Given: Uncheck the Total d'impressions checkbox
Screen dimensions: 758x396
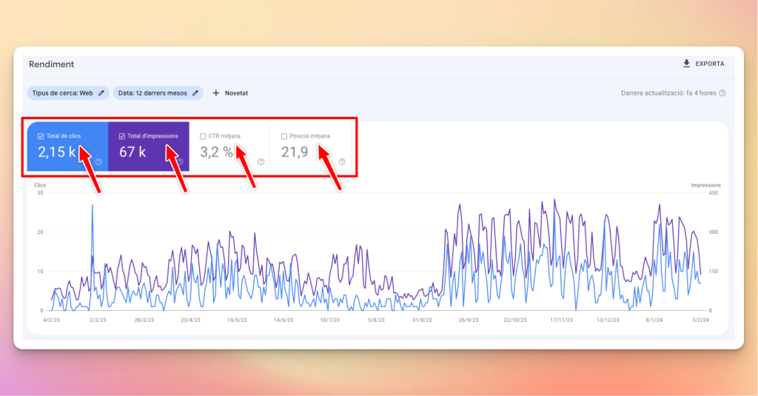Looking at the screenshot, I should [x=122, y=136].
